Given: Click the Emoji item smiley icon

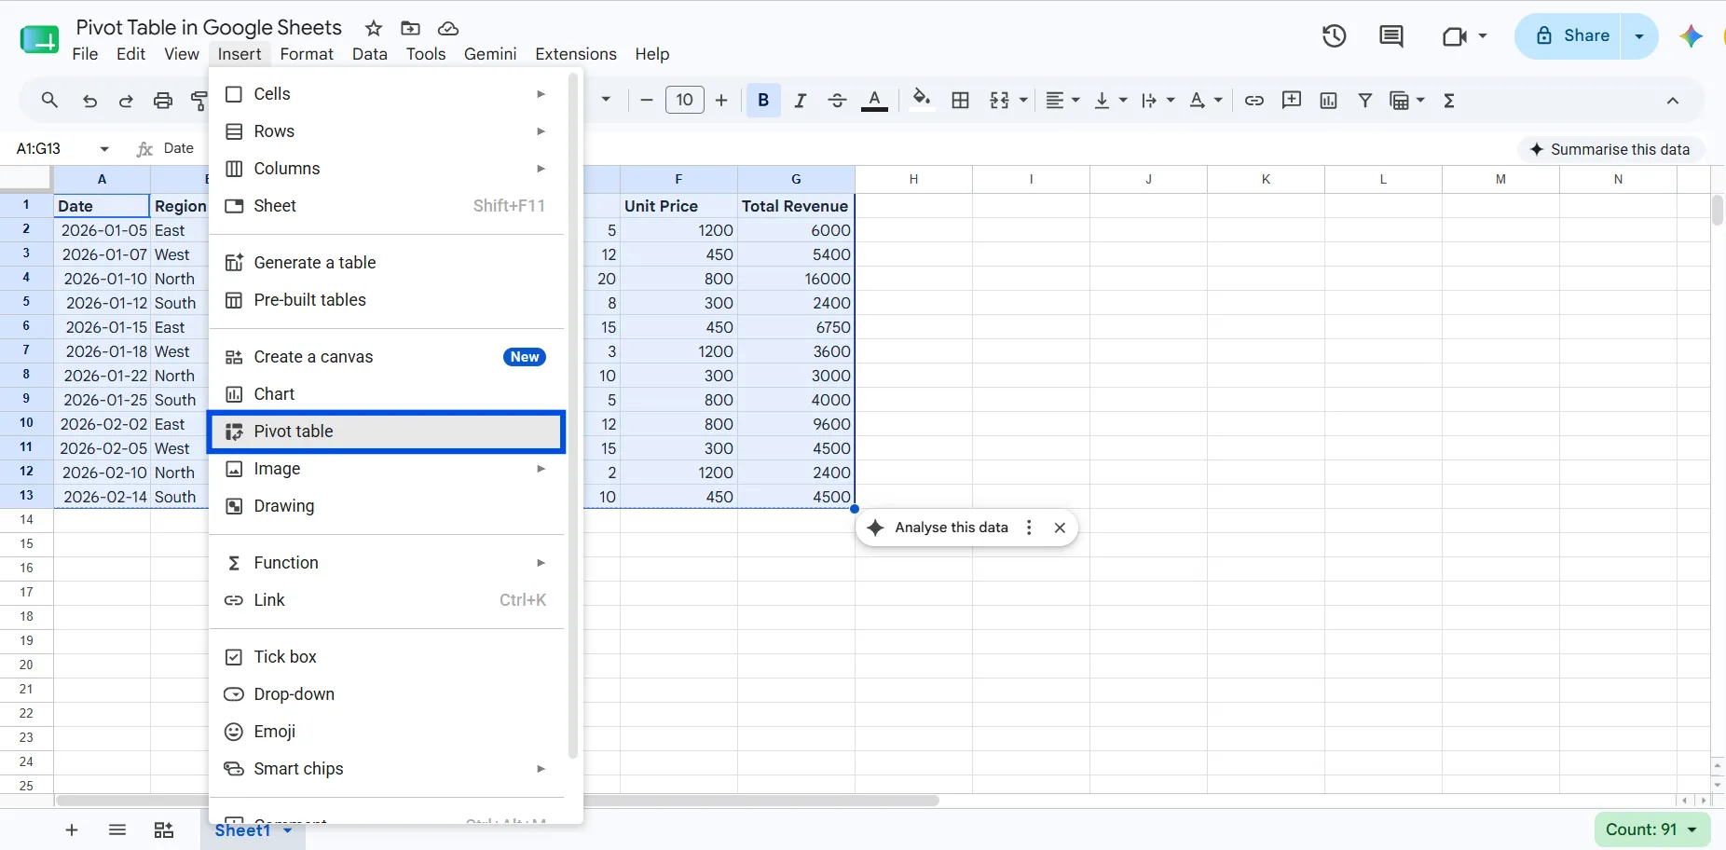Looking at the screenshot, I should tap(234, 732).
